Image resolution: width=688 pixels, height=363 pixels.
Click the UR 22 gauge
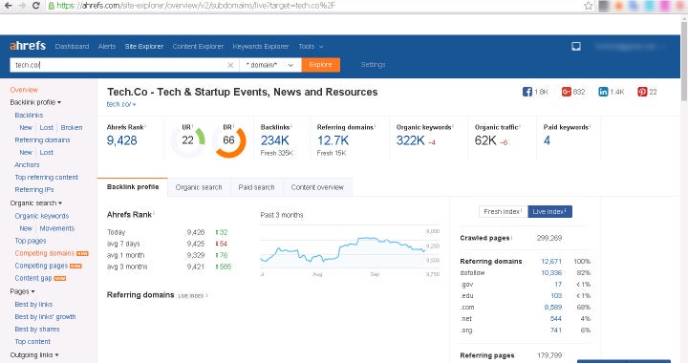[188, 140]
